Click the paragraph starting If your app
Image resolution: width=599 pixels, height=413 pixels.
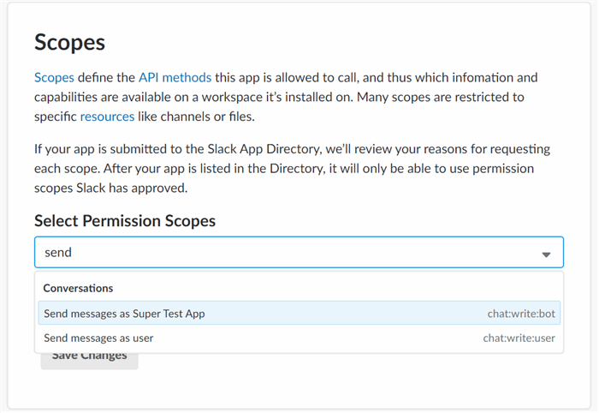293,168
